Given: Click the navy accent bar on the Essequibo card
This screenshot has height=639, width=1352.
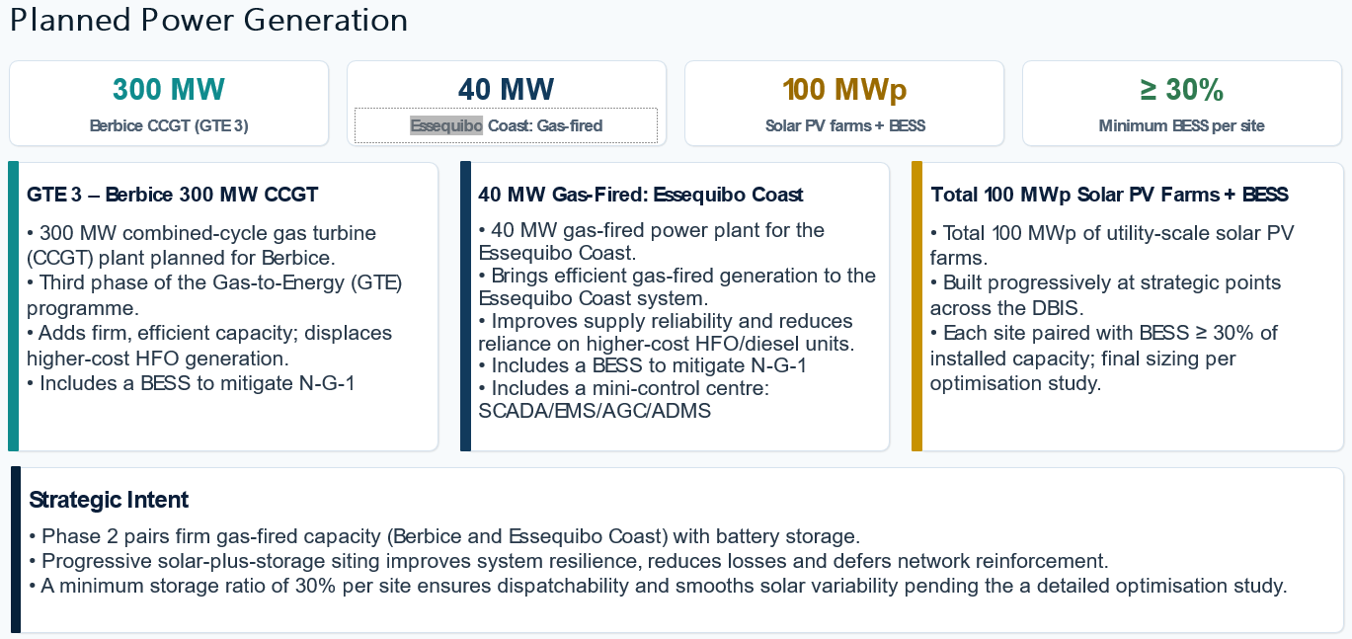Looking at the screenshot, I should [x=466, y=306].
